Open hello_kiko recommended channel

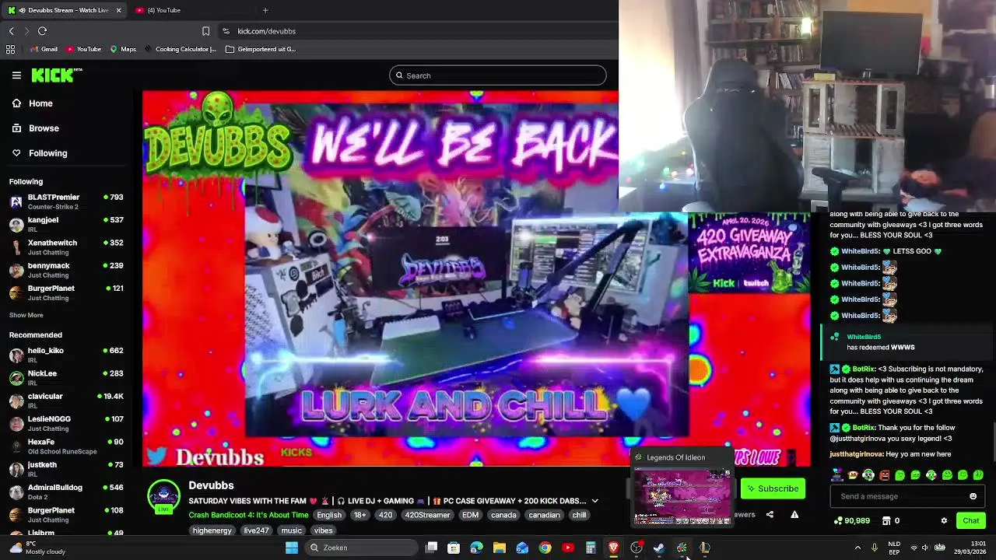pyautogui.click(x=67, y=355)
